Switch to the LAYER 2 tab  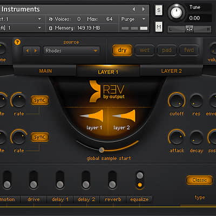[171, 71]
